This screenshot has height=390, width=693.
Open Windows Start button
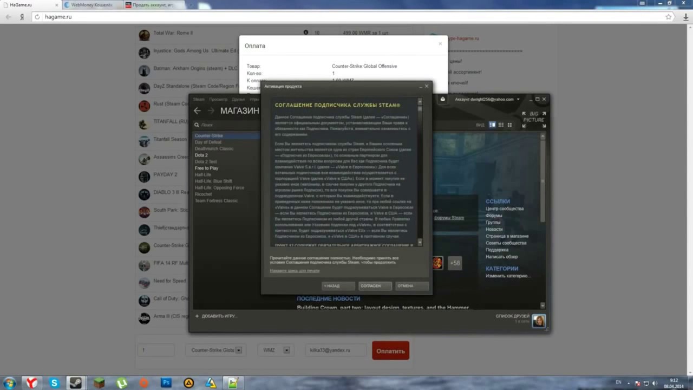(x=10, y=383)
